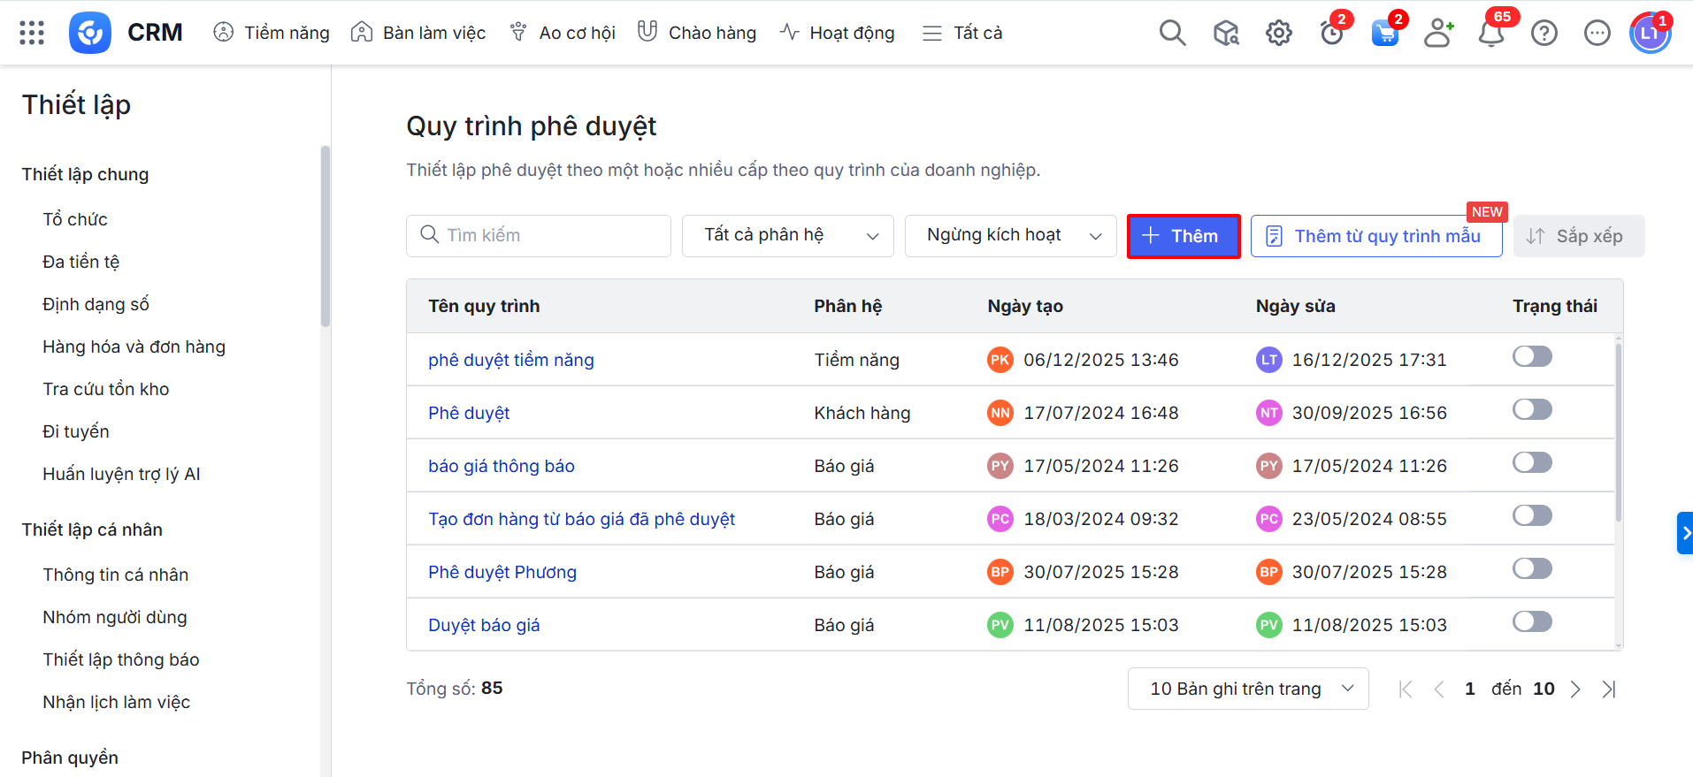The height and width of the screenshot is (777, 1693).
Task: Click the sidebar vertical scrollbar
Action: pyautogui.click(x=326, y=237)
